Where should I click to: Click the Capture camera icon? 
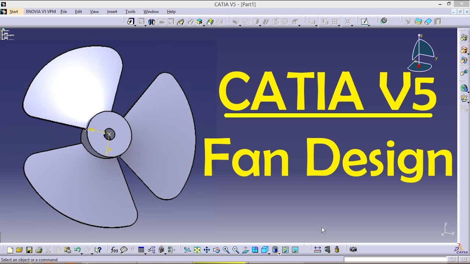(x=353, y=250)
